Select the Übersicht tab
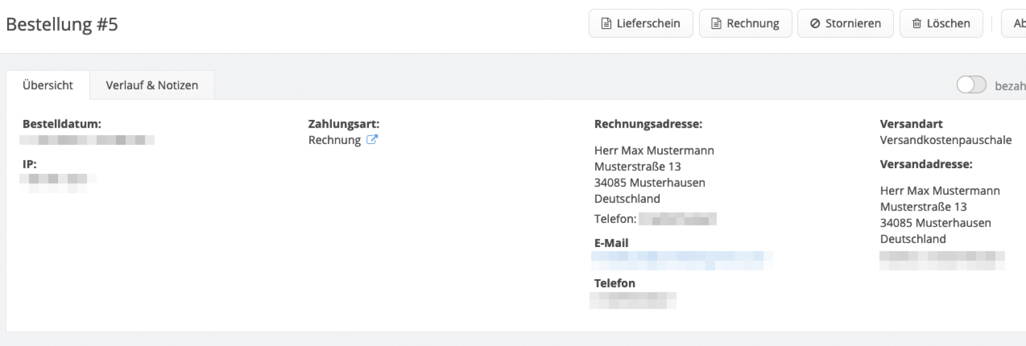This screenshot has height=346, width=1026. click(47, 85)
